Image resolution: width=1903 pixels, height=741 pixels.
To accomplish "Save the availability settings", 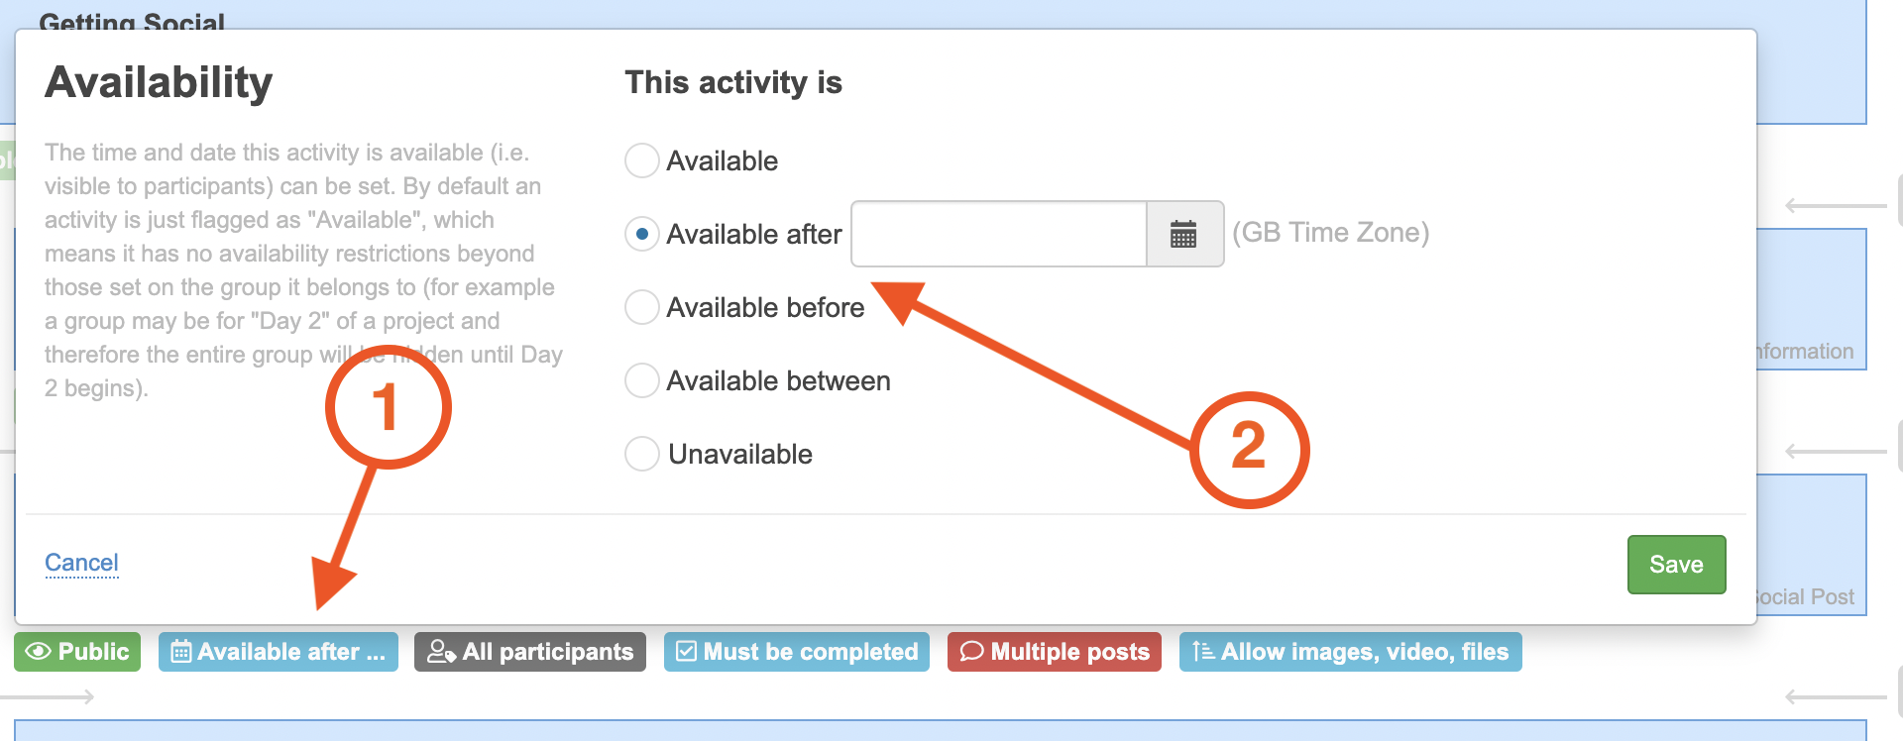I will [x=1676, y=565].
